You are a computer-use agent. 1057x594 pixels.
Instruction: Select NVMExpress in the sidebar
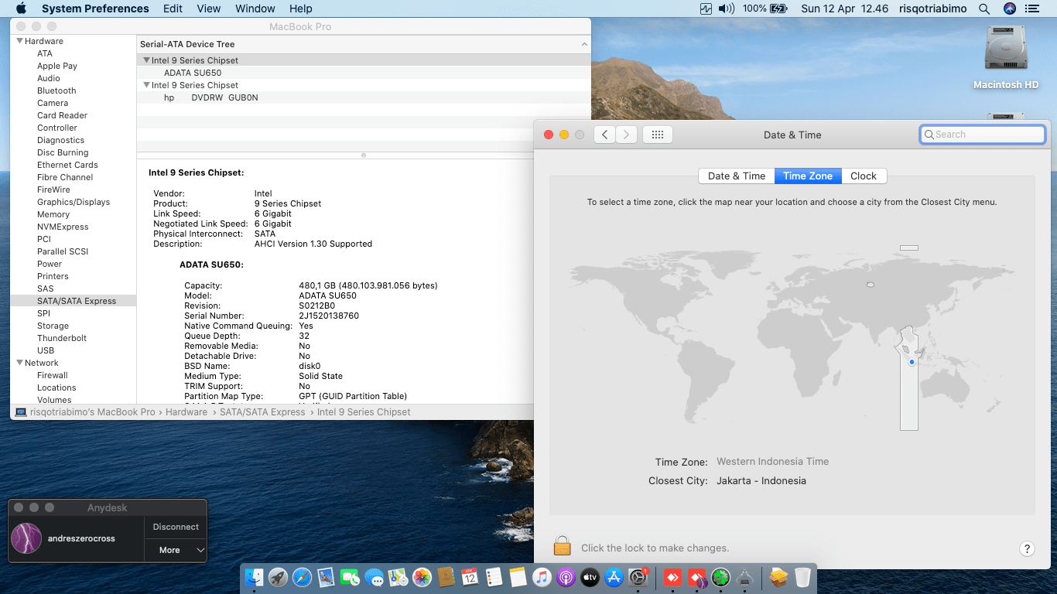tap(63, 227)
